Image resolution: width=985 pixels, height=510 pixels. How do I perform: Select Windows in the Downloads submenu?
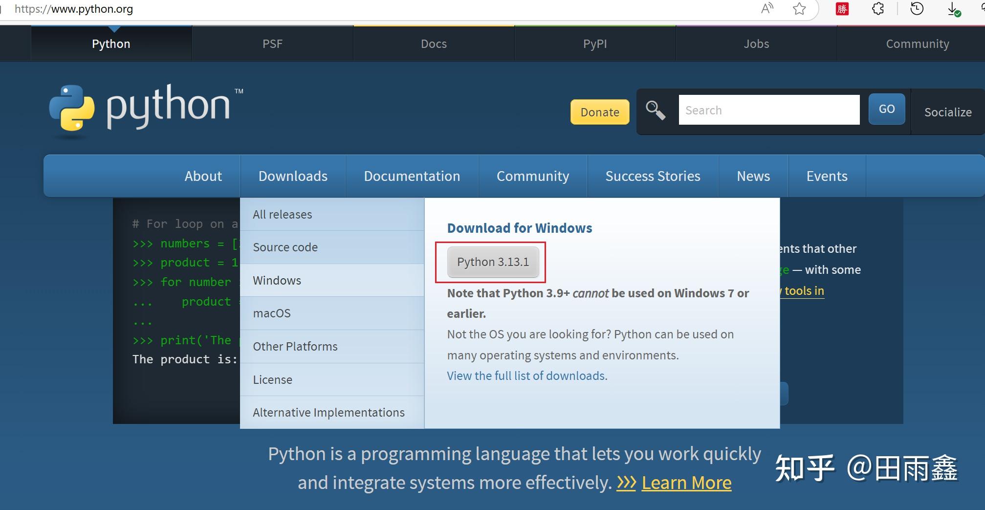pos(277,280)
